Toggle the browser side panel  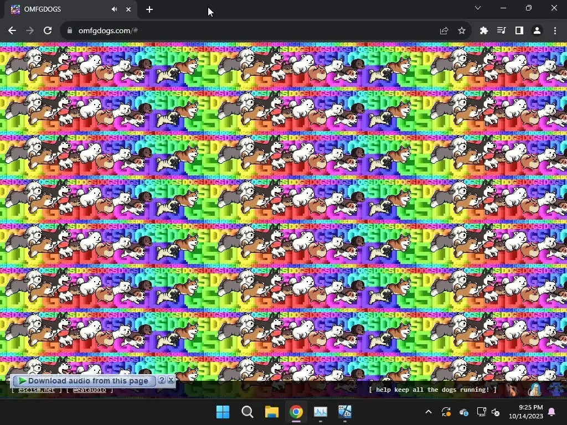coord(519,31)
